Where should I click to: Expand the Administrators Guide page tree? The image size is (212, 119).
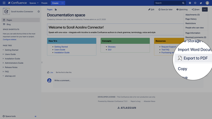click(x=3, y=63)
